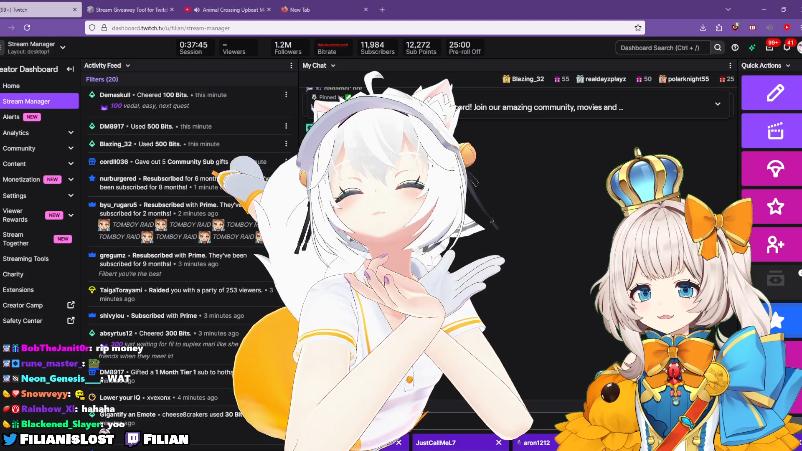Click the Dashboard Search input field
This screenshot has width=802, height=451.
(x=662, y=48)
